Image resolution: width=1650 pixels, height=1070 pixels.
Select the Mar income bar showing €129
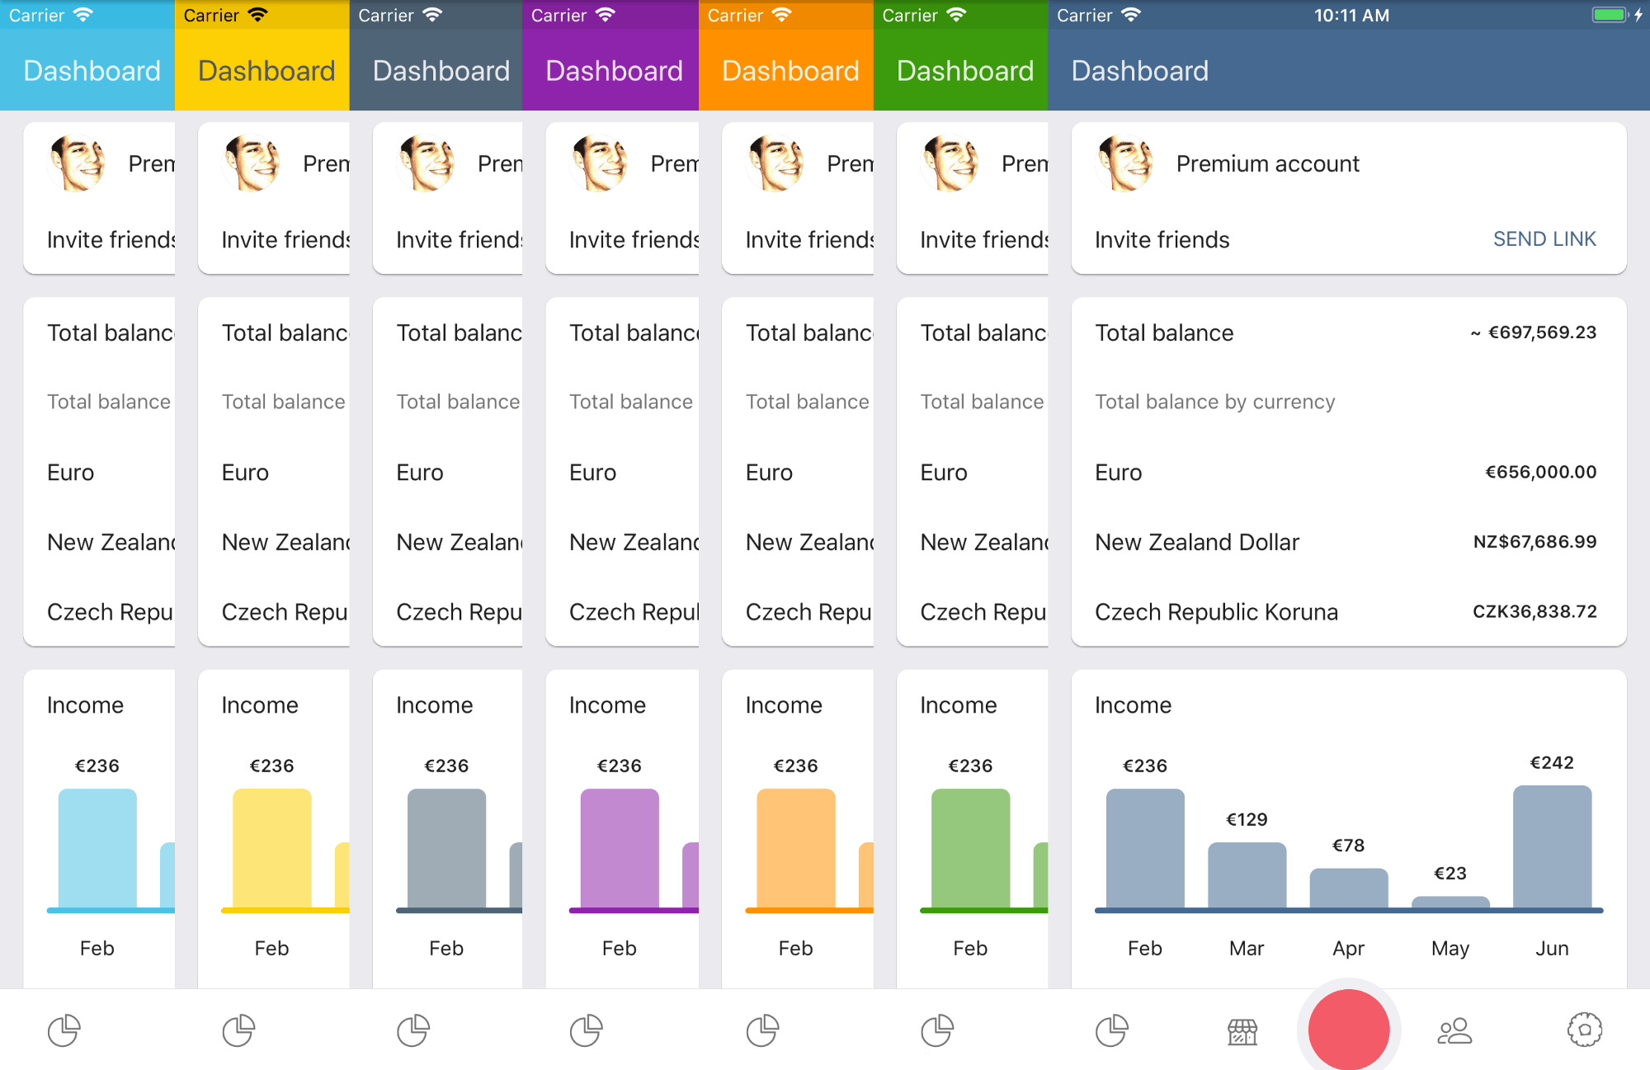coord(1247,875)
